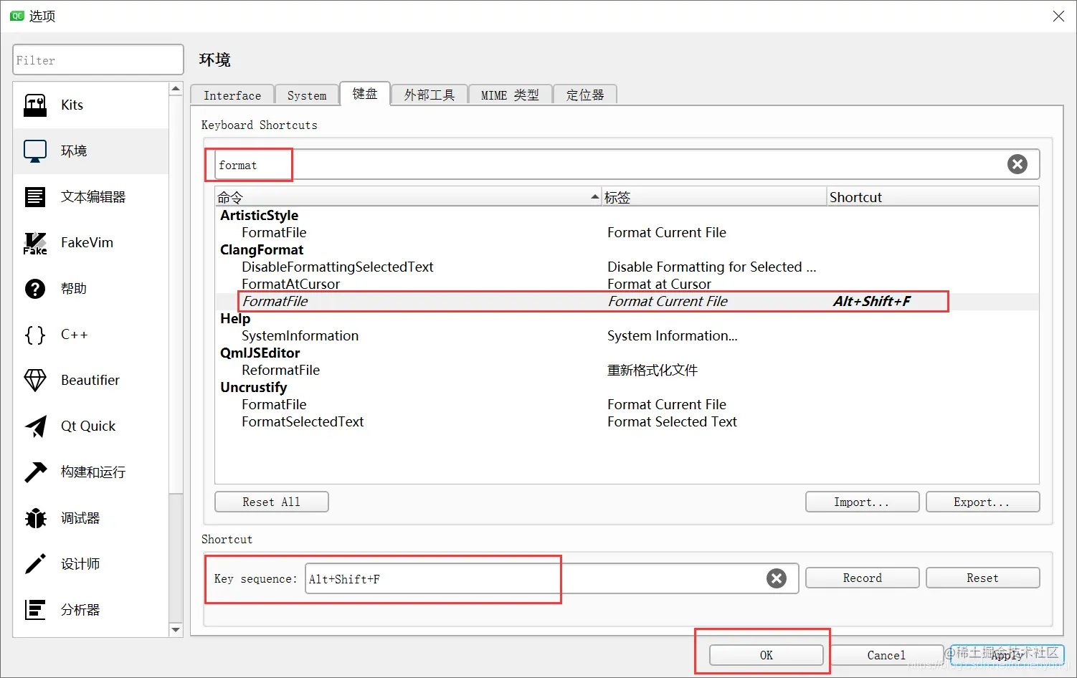This screenshot has width=1077, height=678.
Task: Open the 构建和运行 hammer icon
Action: [35, 472]
